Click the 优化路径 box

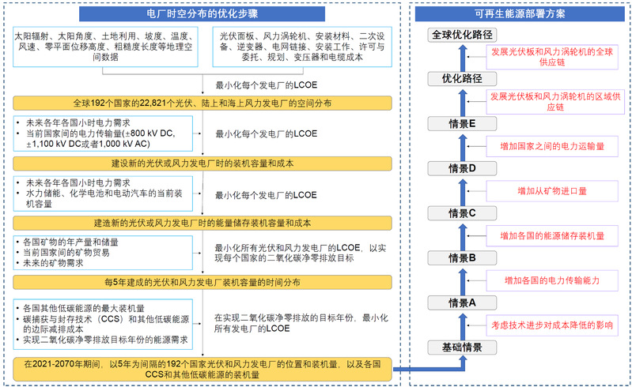point(461,79)
